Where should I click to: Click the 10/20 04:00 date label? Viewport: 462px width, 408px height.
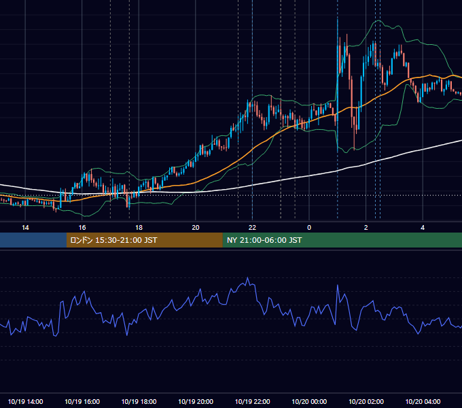coord(423,401)
